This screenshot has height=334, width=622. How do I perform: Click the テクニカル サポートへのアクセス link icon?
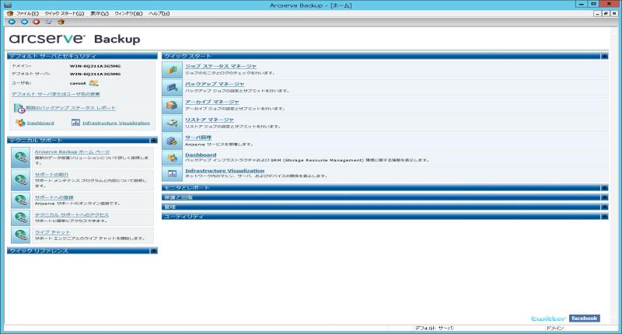(x=21, y=217)
